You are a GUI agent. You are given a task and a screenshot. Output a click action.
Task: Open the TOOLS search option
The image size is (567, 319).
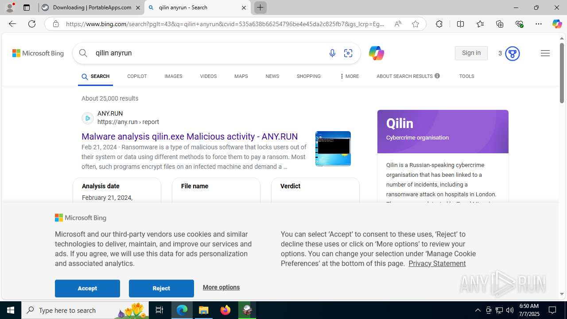[x=466, y=76]
